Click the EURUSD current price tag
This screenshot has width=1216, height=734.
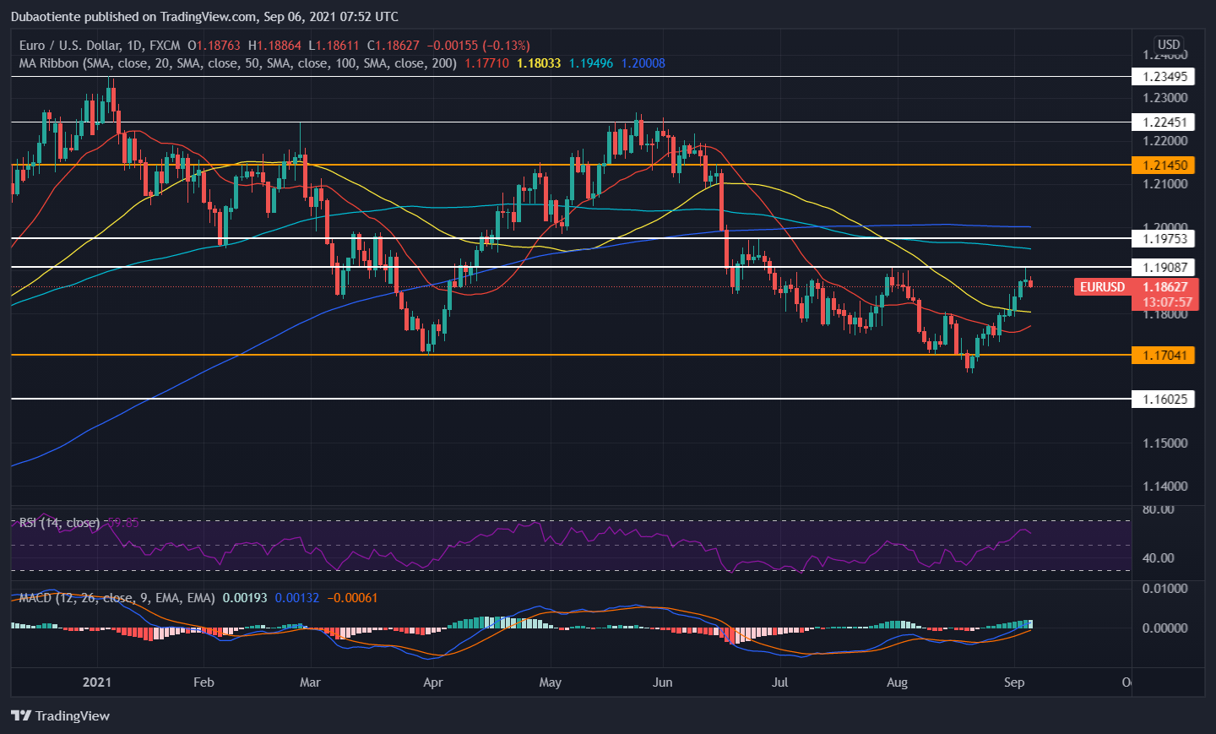pyautogui.click(x=1102, y=286)
